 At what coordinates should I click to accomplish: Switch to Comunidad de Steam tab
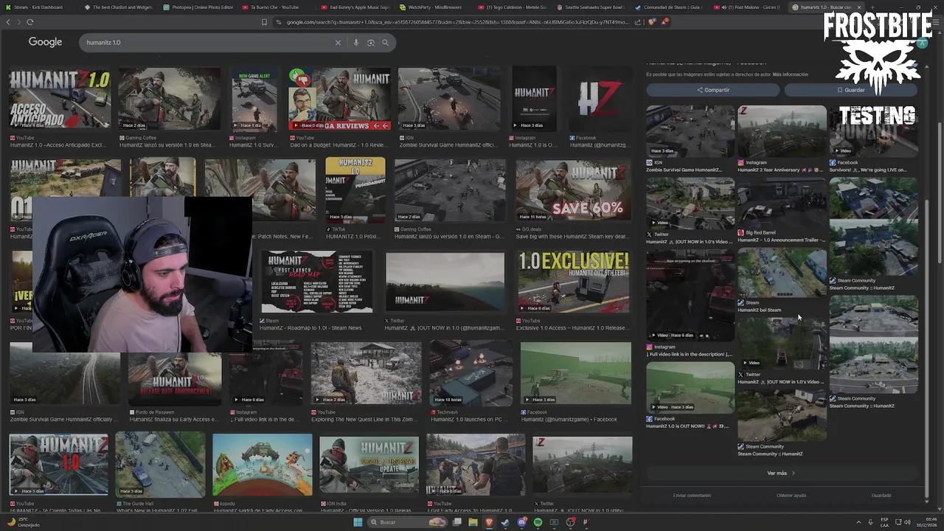click(x=671, y=7)
